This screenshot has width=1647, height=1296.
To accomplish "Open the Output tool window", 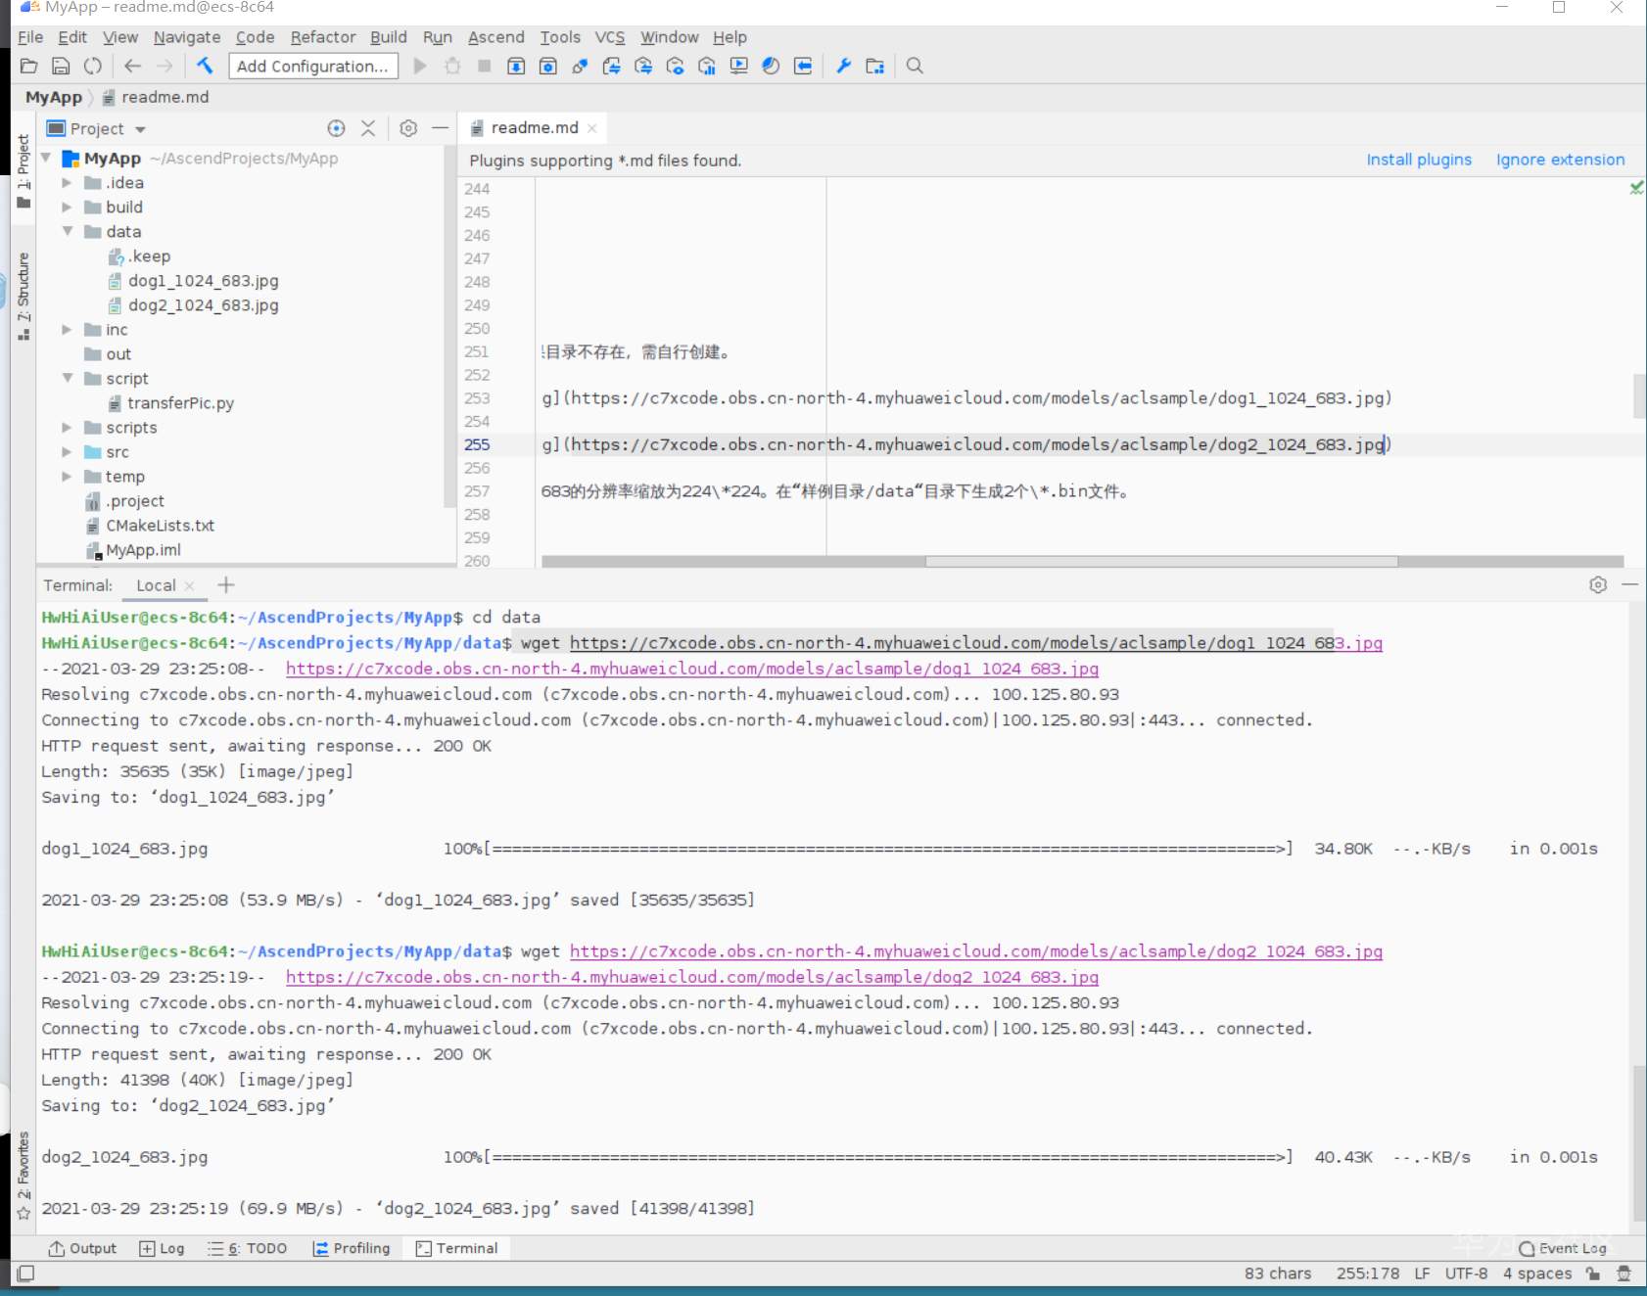I will click(x=83, y=1248).
